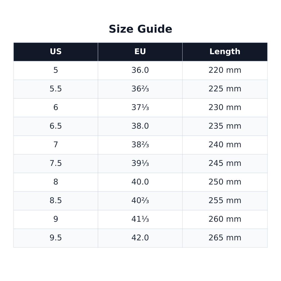The image size is (281, 281).
Task: Select US size 6.5 cell
Action: point(56,126)
